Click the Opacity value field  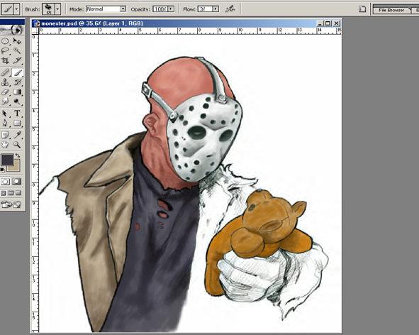pos(161,9)
